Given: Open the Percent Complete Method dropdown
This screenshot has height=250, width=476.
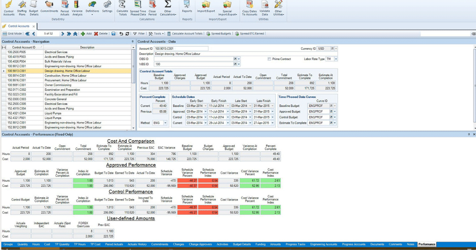Looking at the screenshot, I should point(165,123).
